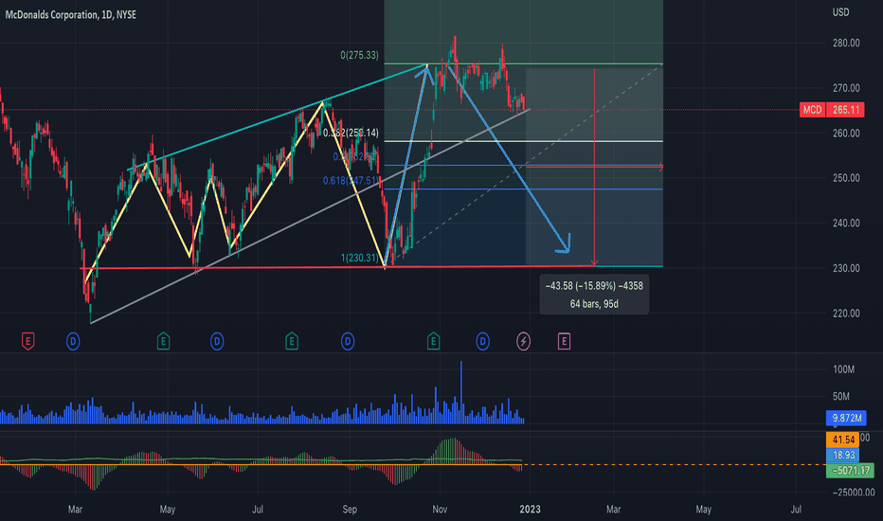Viewport: 883px width, 521px height.
Task: Click the measurement tooltip -43.58 (-15.89%) -4358
Action: coord(594,286)
